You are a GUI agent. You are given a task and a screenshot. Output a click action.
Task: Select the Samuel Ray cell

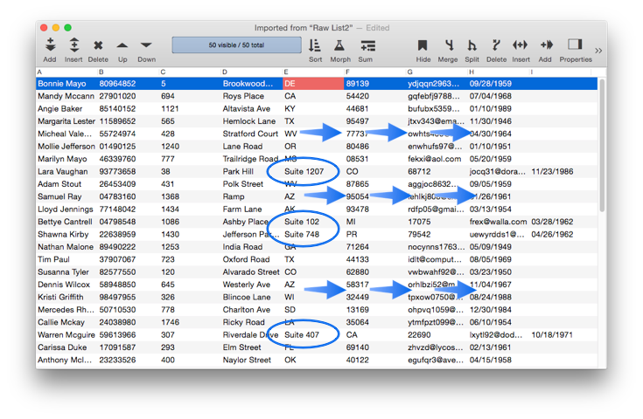click(66, 196)
